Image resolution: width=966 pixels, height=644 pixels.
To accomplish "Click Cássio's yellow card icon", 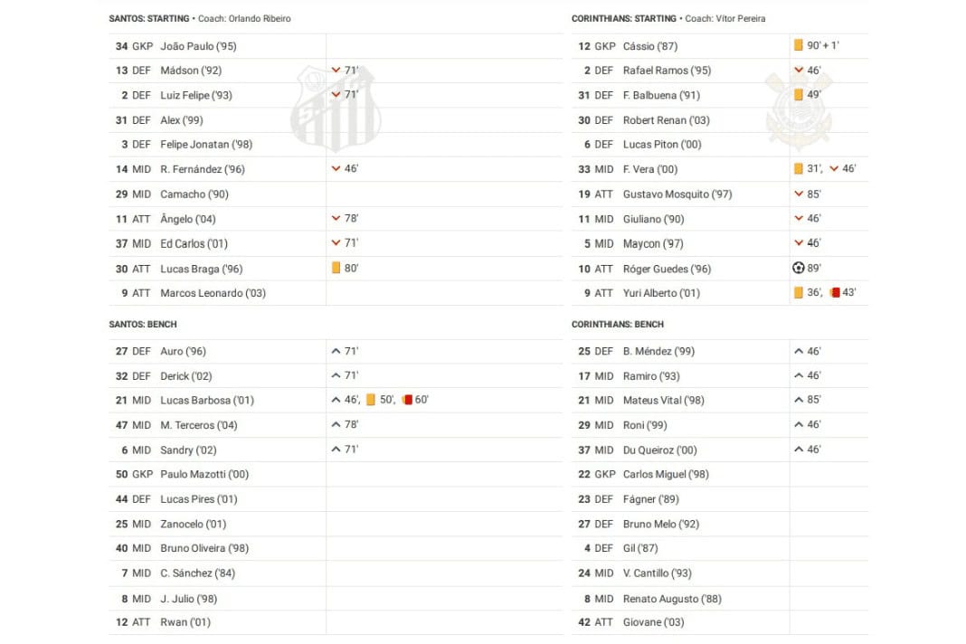I will [799, 45].
